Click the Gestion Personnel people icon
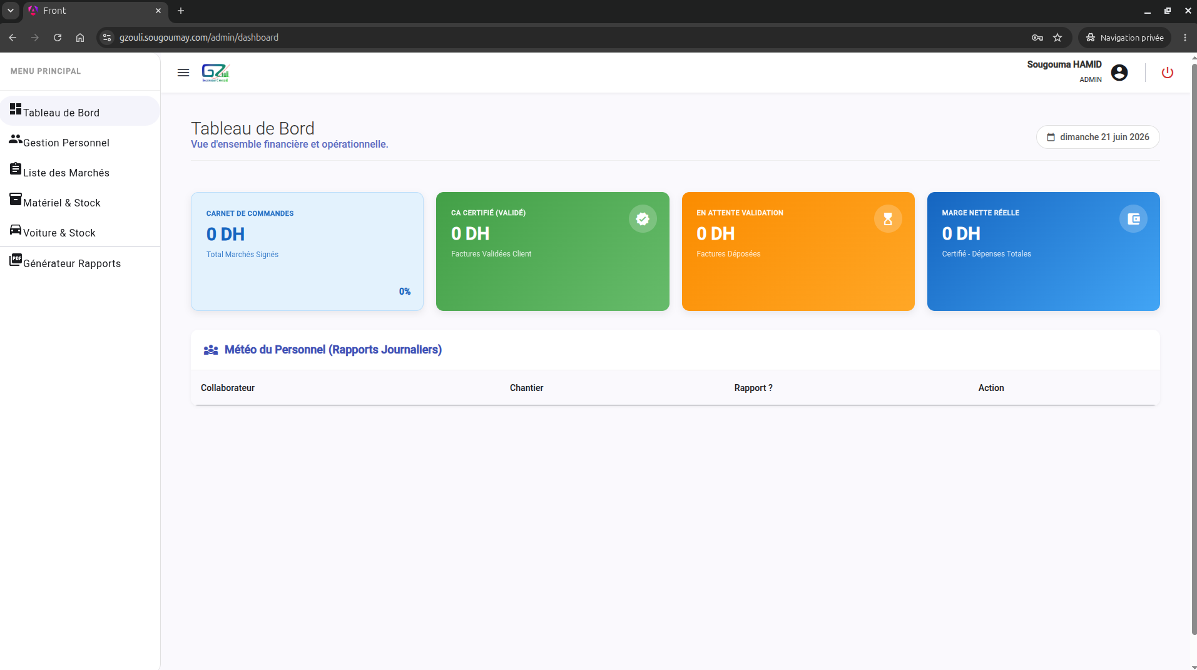1197x670 pixels. (16, 140)
